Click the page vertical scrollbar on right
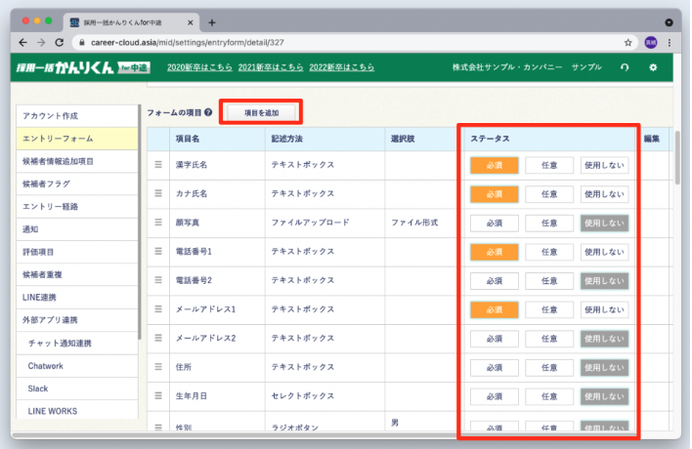This screenshot has width=692, height=449. point(677,157)
